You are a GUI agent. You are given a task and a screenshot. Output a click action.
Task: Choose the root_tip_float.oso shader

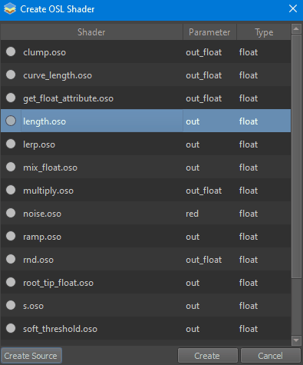click(146, 282)
